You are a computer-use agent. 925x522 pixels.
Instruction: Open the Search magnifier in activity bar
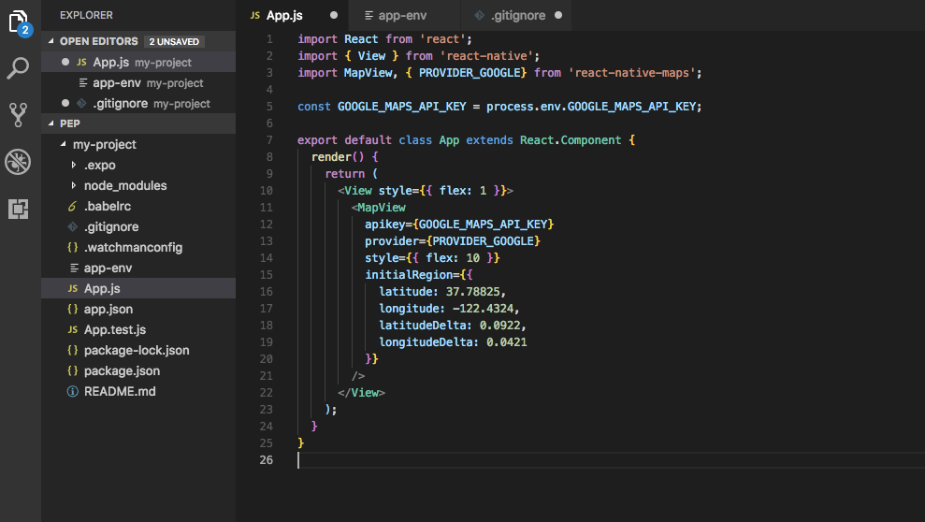18,68
